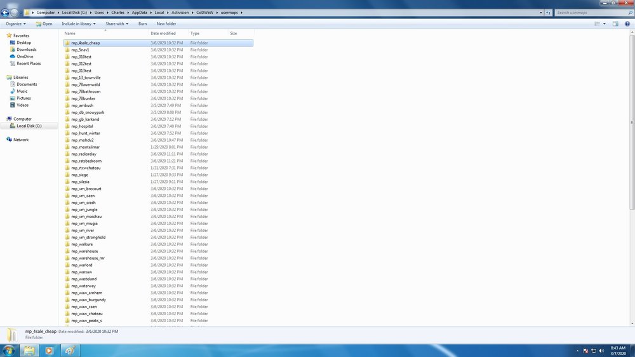Open the Help question mark icon
The width and height of the screenshot is (635, 357).
(627, 24)
